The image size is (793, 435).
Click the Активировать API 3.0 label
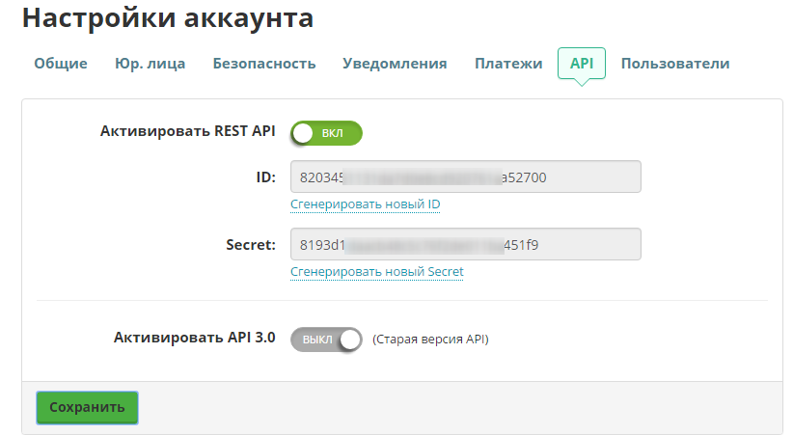194,339
